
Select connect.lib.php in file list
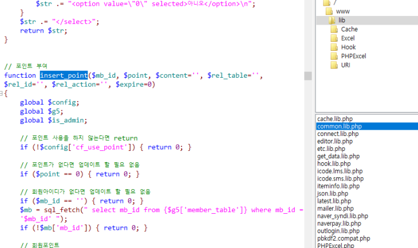338,134
